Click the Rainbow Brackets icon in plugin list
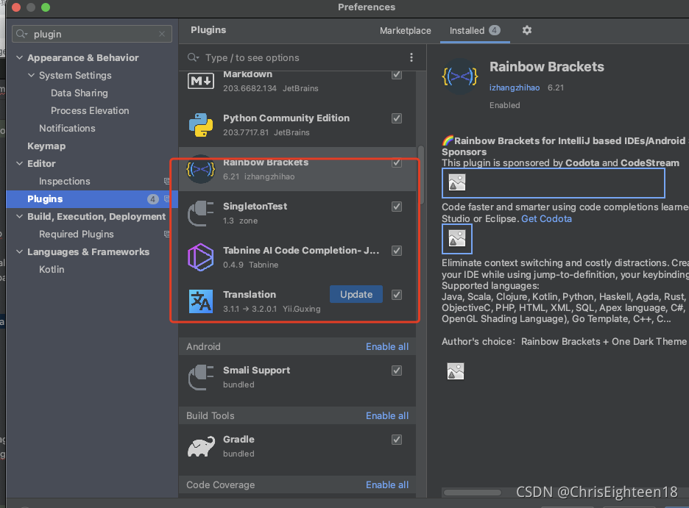The width and height of the screenshot is (689, 508). (x=201, y=169)
